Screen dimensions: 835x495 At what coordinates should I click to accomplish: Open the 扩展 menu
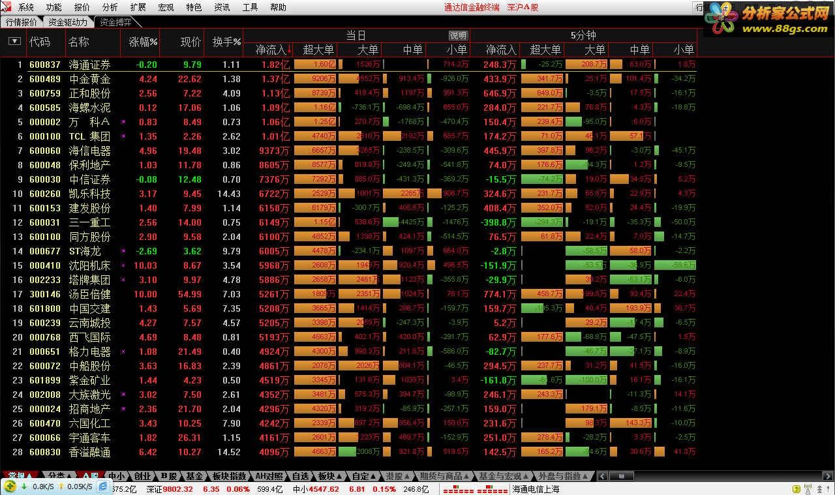point(138,7)
